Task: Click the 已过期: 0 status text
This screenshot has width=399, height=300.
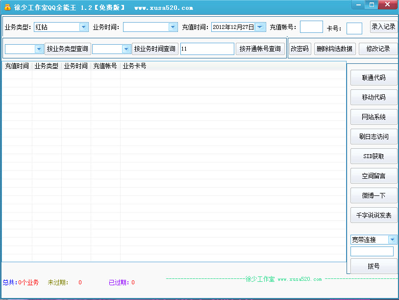Action: click(x=122, y=282)
